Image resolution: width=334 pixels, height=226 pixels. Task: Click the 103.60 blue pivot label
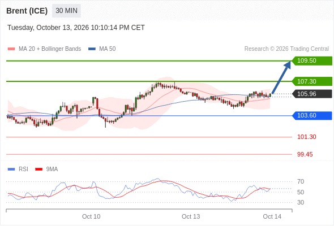pyautogui.click(x=312, y=116)
